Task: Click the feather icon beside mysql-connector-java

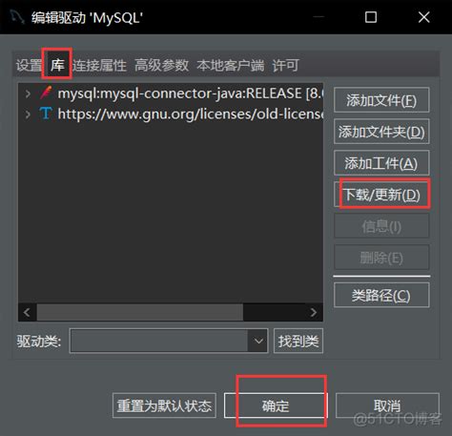Action: coord(46,93)
